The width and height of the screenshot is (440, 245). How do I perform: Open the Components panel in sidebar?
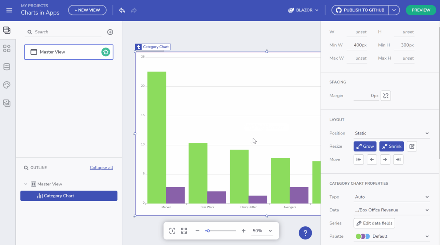click(7, 48)
